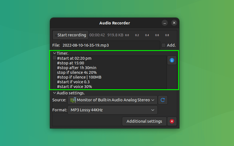Collapse the Audio settings section
This screenshot has width=234, height=146.
coord(54,93)
